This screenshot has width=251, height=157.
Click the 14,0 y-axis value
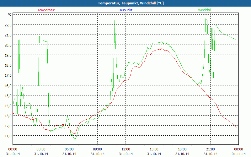click(8, 106)
